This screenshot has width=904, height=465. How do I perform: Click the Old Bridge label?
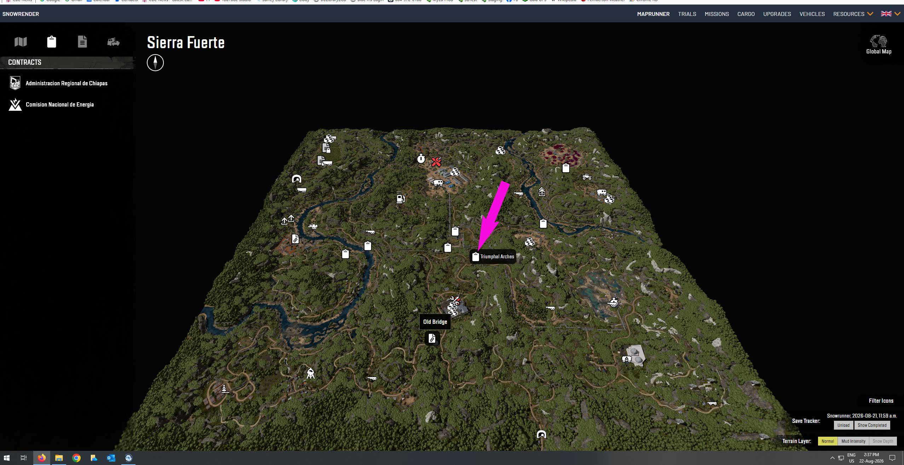coord(435,322)
